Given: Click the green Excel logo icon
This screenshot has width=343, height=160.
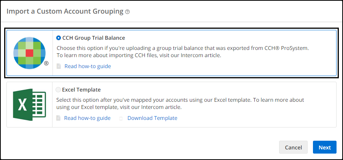Looking at the screenshot, I should (30, 104).
